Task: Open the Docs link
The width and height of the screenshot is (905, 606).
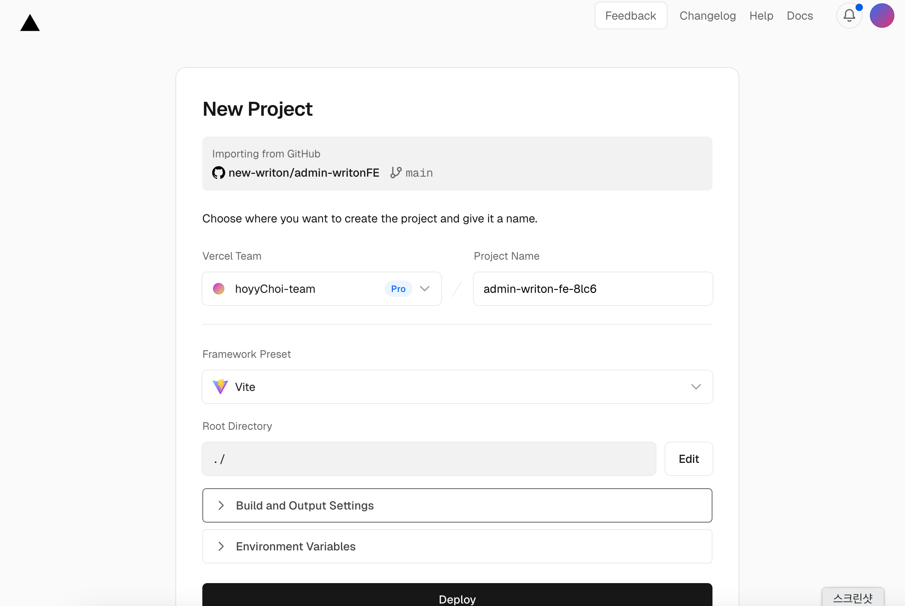Action: (x=800, y=16)
